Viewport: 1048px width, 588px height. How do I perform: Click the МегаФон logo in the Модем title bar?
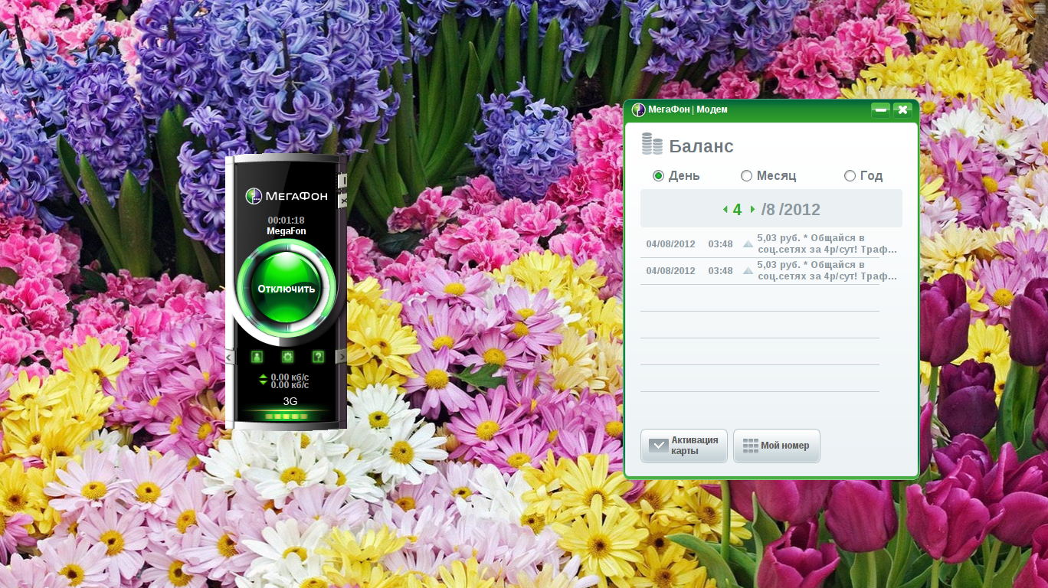pyautogui.click(x=638, y=109)
